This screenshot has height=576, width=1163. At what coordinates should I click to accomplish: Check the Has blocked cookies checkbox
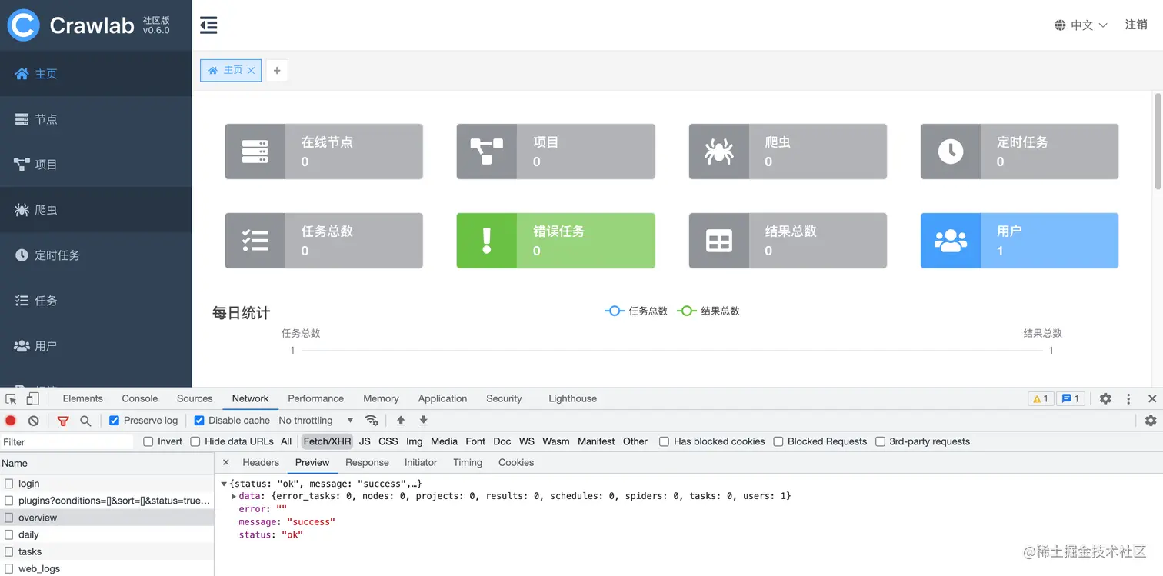[x=664, y=441]
